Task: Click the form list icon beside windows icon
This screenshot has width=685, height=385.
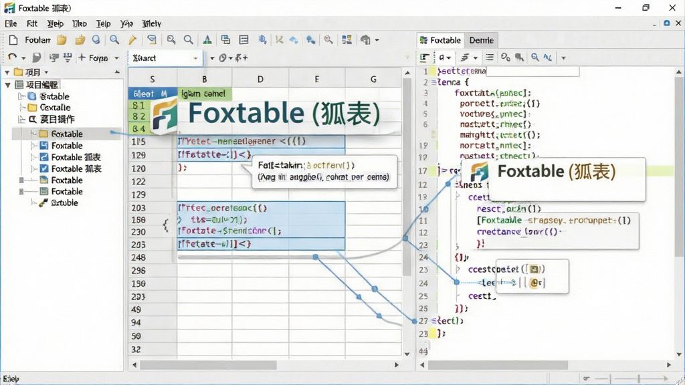Action: (x=243, y=40)
